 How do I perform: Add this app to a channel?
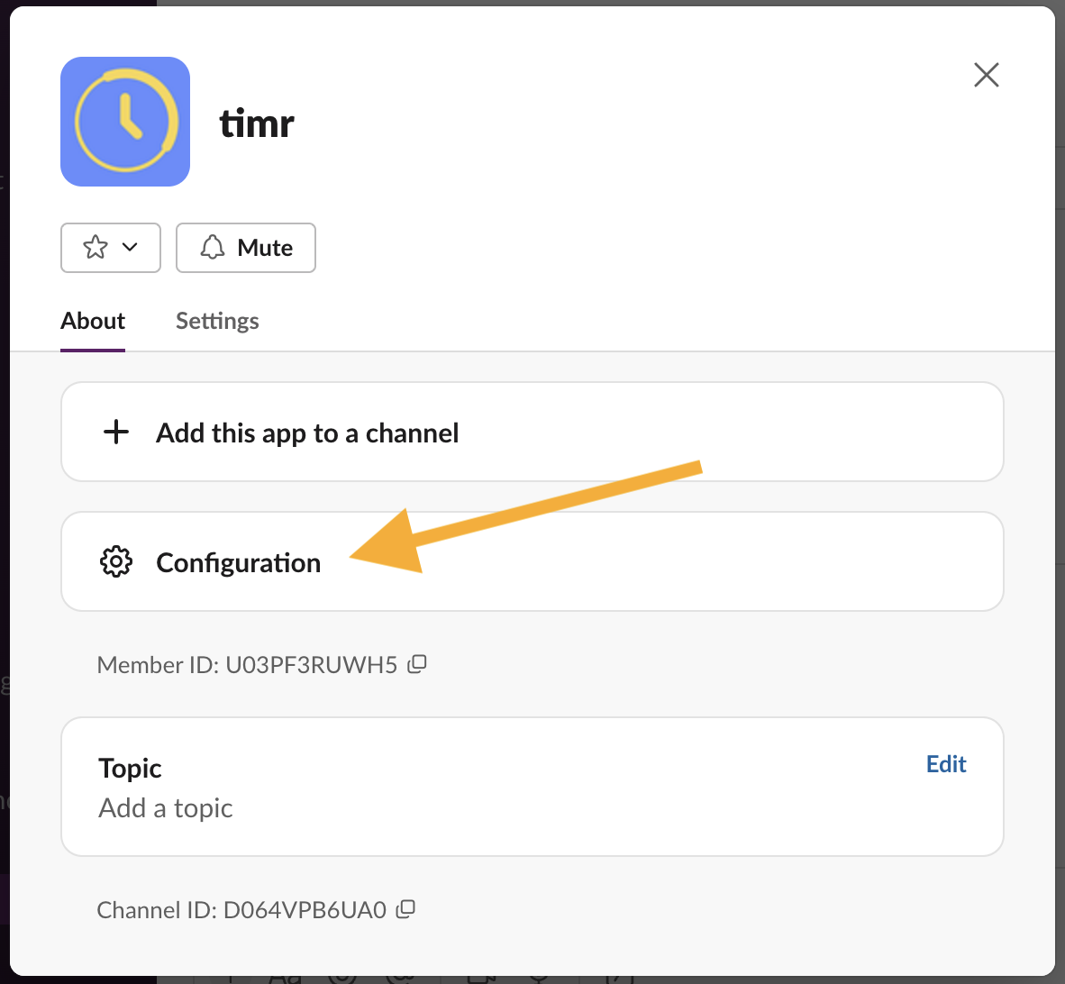point(532,432)
